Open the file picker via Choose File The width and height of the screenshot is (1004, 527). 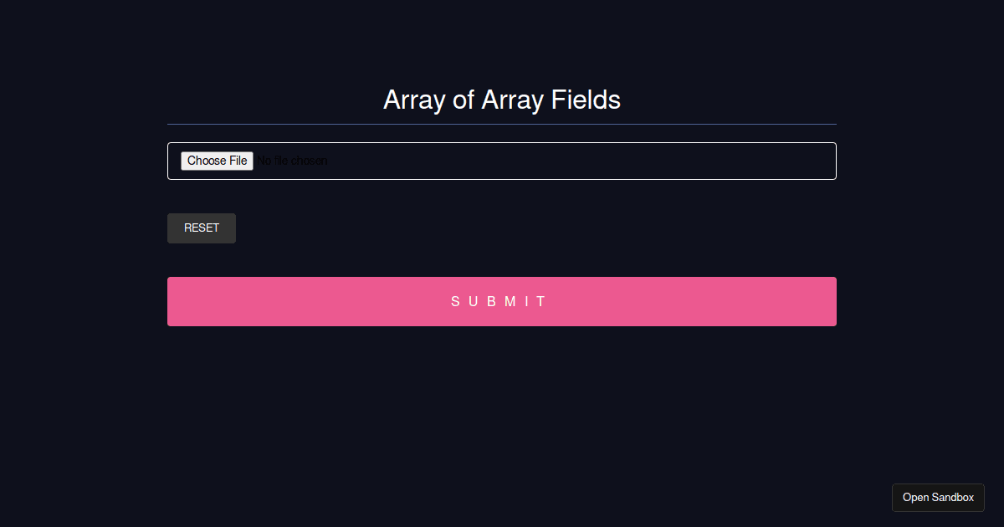(x=217, y=161)
